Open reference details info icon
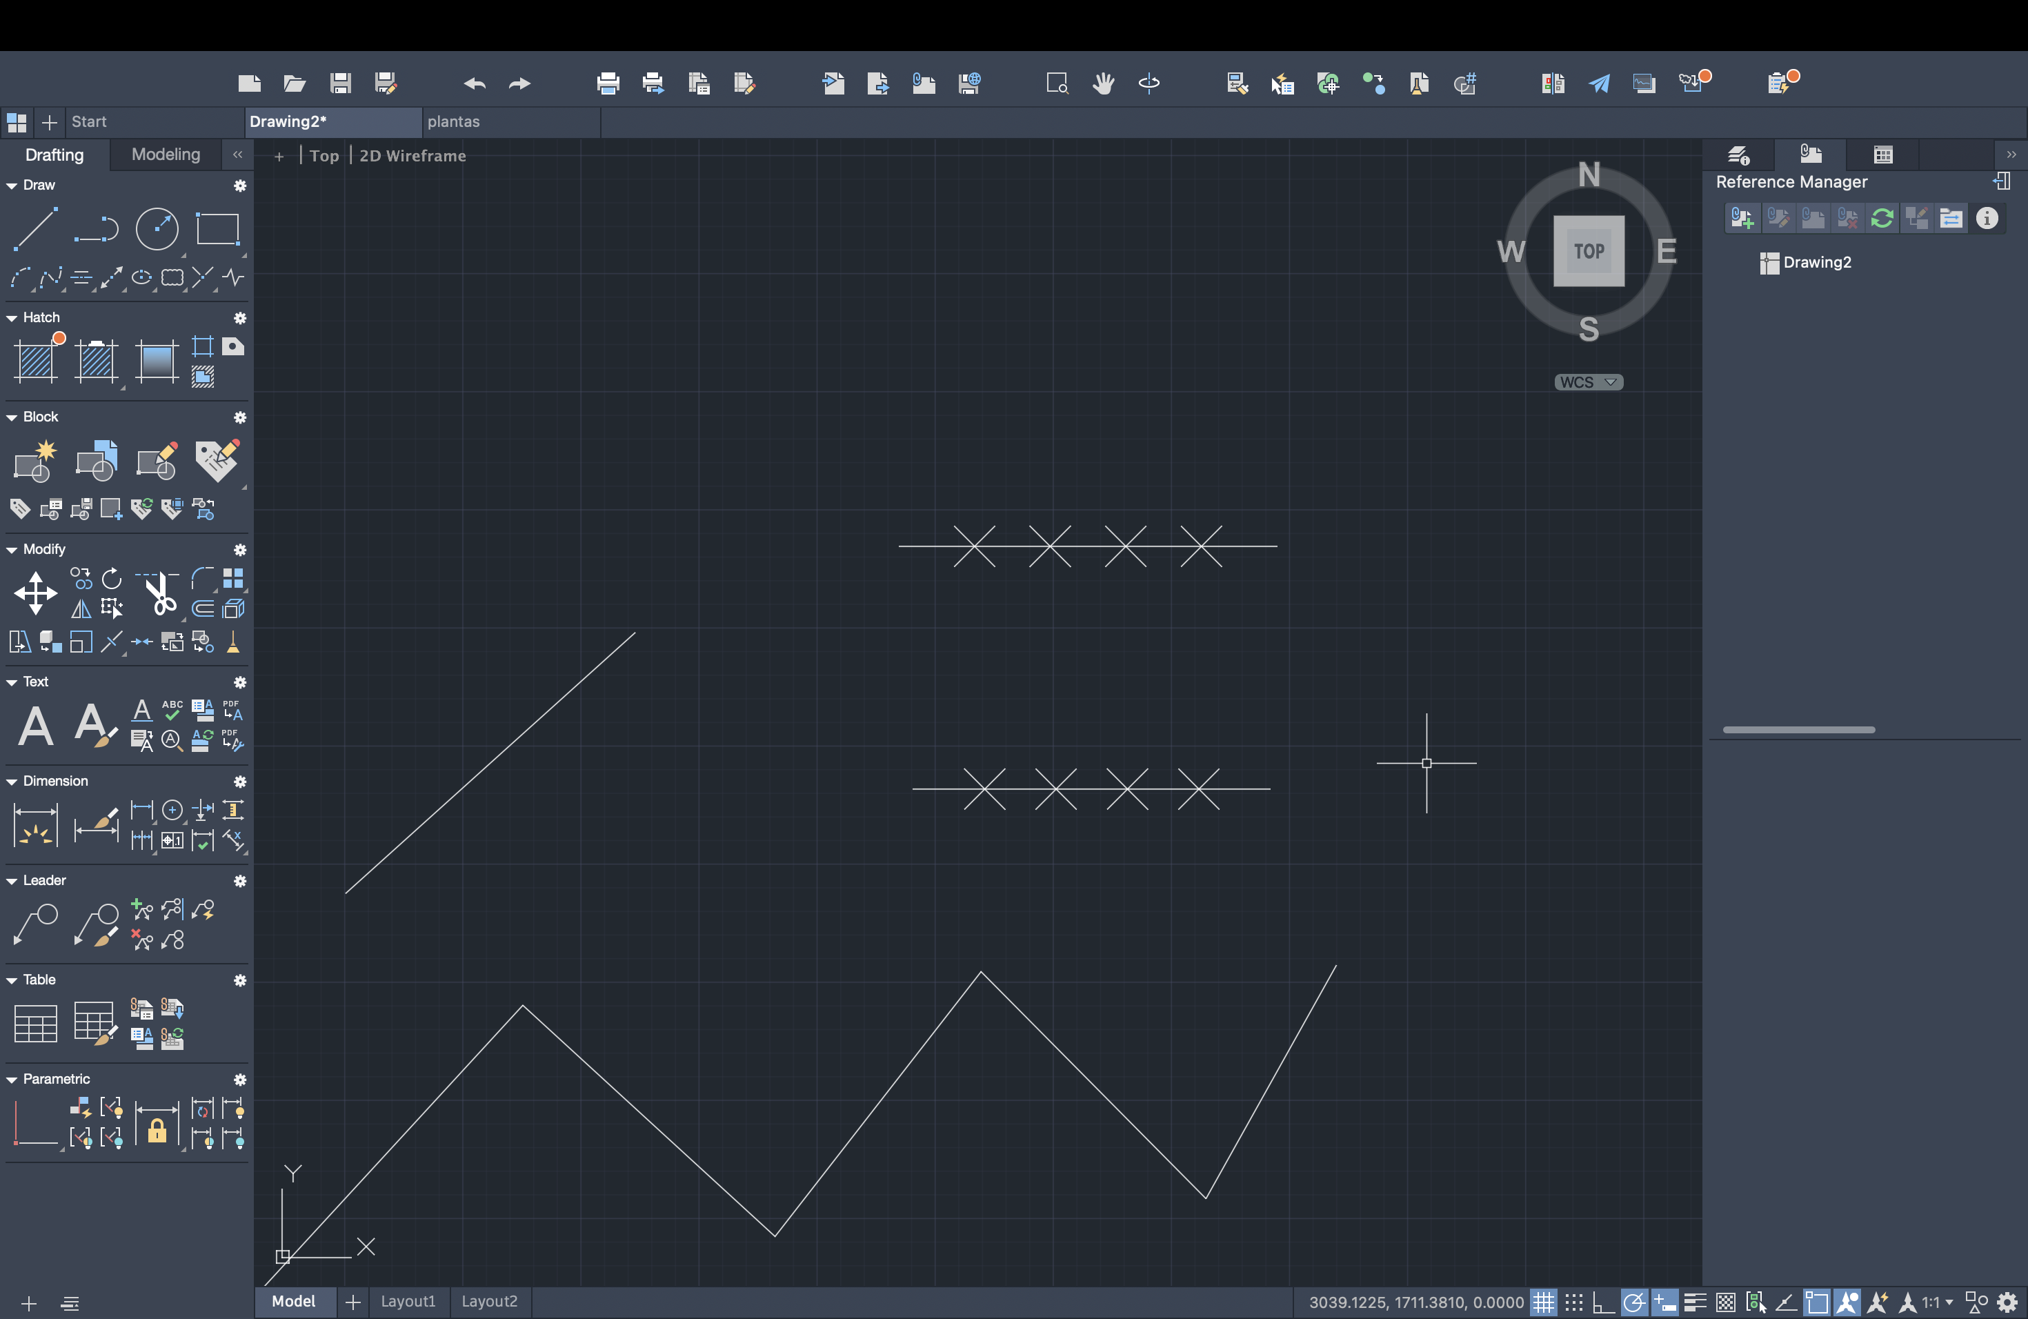 point(1986,218)
